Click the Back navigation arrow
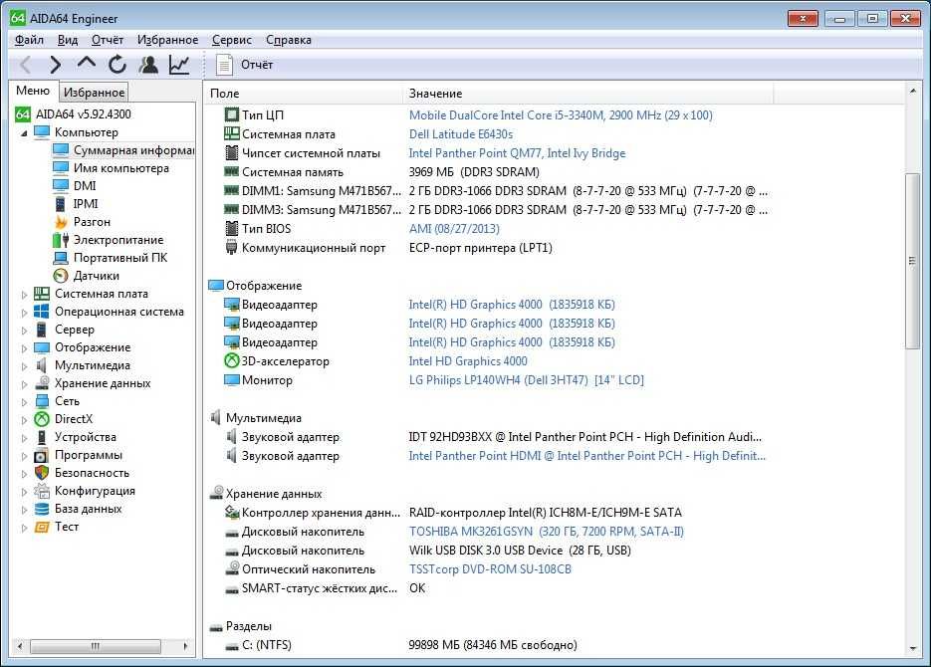The height and width of the screenshot is (667, 931). pyautogui.click(x=26, y=64)
